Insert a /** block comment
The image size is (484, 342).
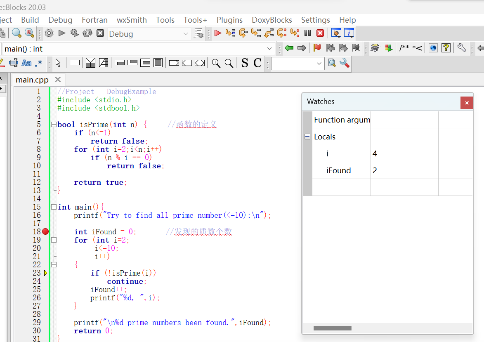pyautogui.click(x=404, y=48)
